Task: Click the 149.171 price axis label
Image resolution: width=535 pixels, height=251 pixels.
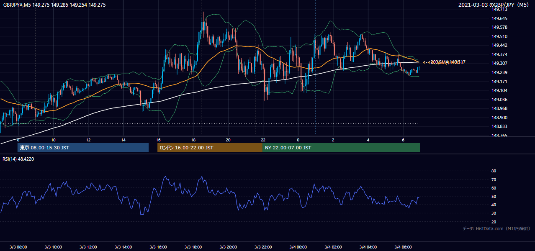Action: 499,82
